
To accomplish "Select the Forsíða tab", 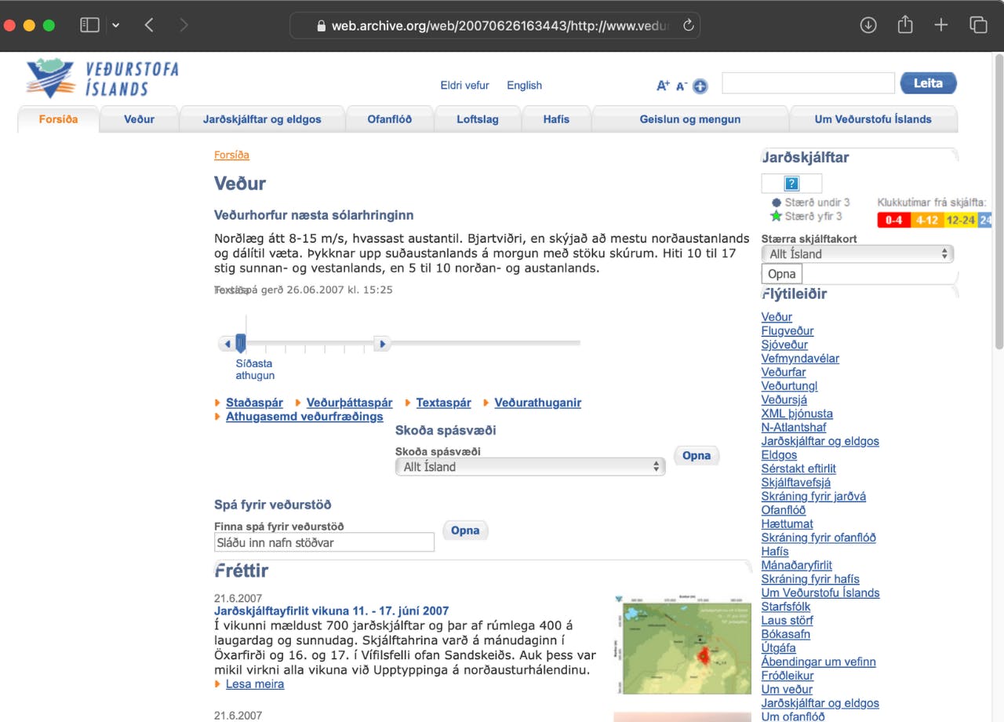I will (x=59, y=119).
